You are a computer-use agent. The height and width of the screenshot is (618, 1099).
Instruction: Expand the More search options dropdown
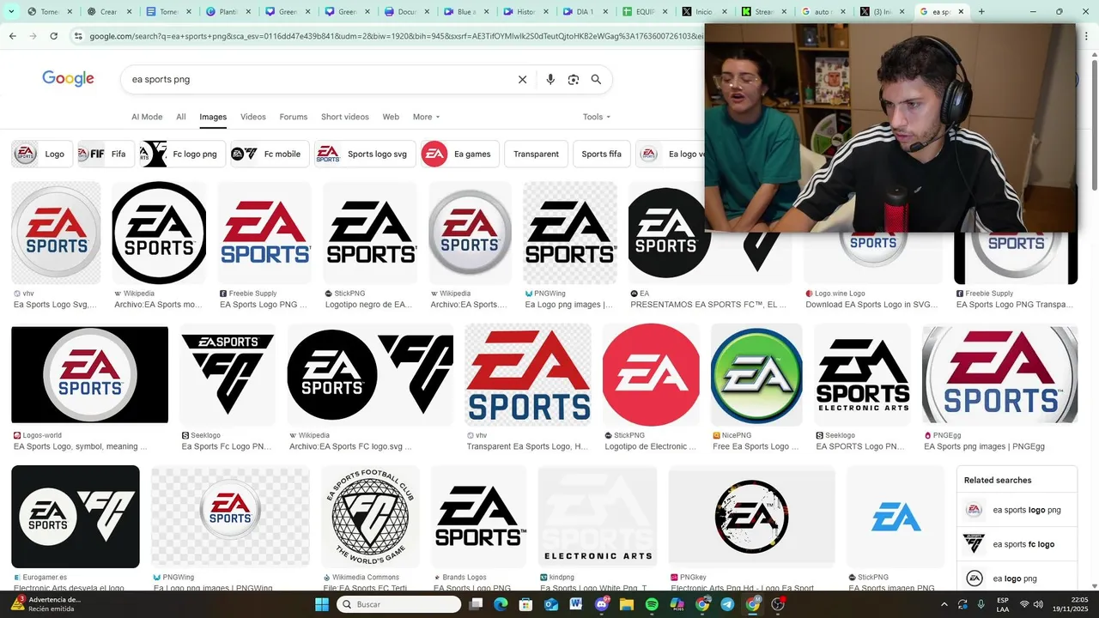coord(426,117)
